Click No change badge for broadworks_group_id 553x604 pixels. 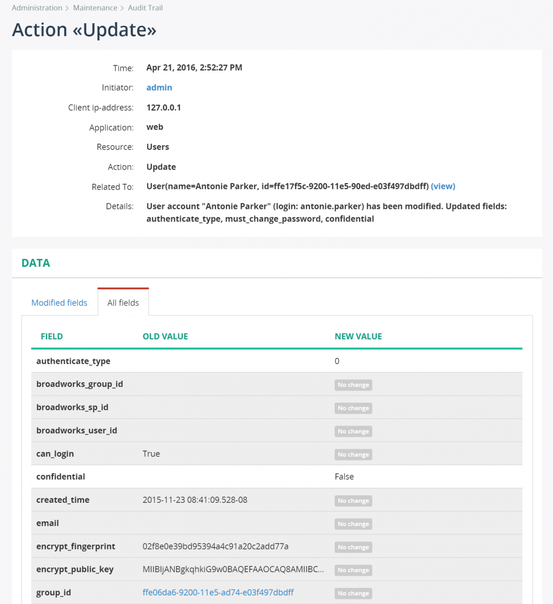tap(353, 385)
